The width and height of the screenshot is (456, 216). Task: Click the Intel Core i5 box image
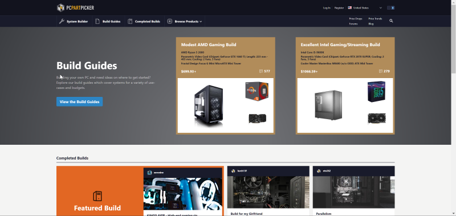click(x=376, y=92)
